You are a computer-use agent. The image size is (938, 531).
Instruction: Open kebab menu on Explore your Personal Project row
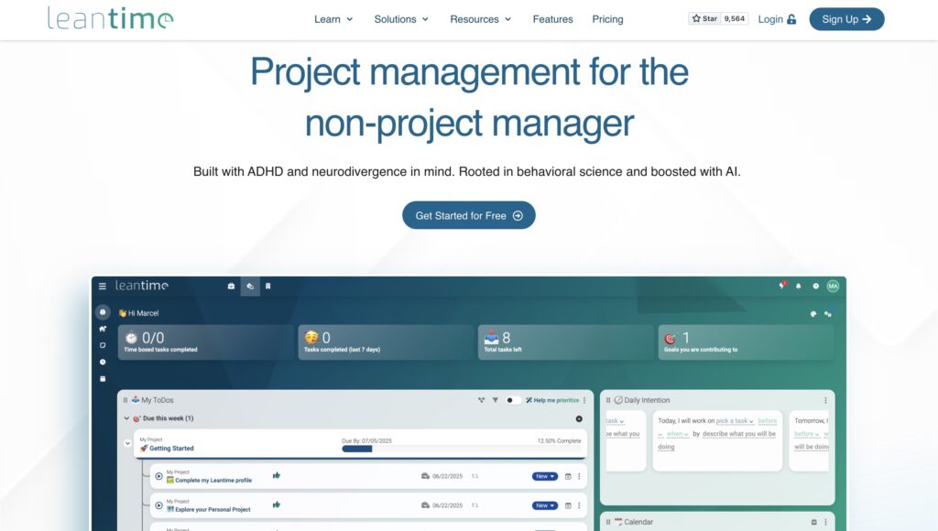coord(579,505)
